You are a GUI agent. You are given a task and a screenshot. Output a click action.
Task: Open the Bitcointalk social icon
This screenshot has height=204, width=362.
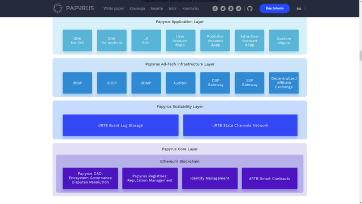click(231, 8)
